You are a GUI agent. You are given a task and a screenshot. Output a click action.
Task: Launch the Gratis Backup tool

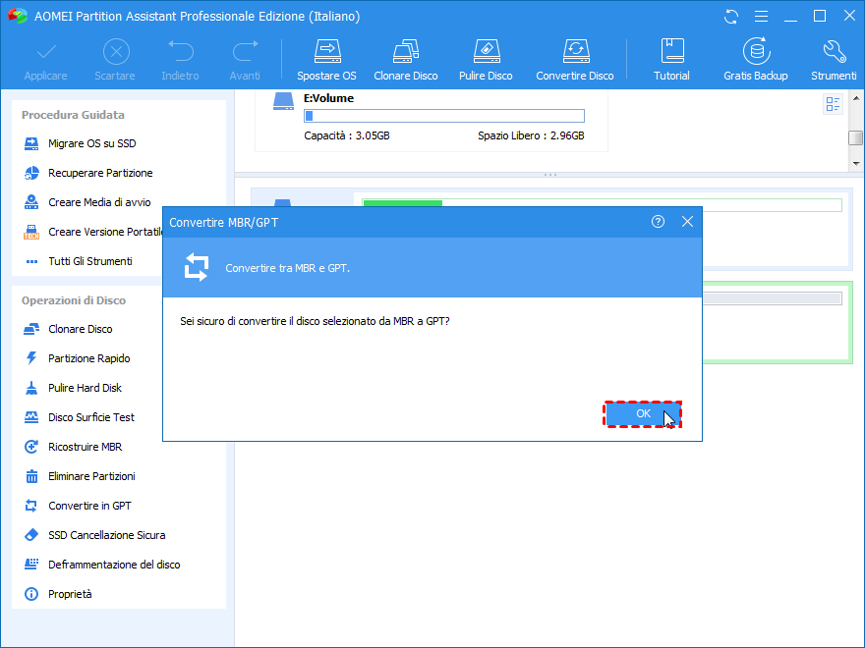[x=756, y=60]
